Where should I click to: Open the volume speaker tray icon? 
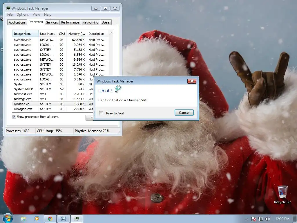click(267, 219)
